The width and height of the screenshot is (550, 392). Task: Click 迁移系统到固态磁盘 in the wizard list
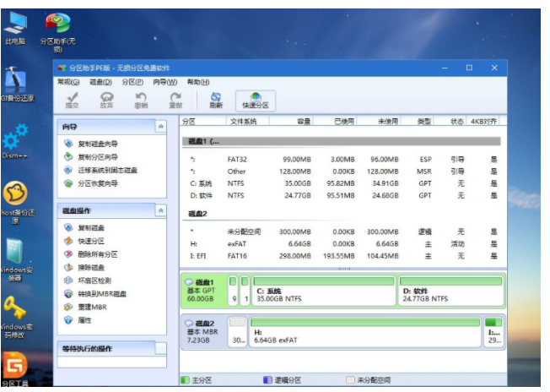(106, 170)
